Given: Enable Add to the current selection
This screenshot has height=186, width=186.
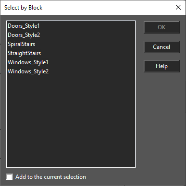Looking at the screenshot, I should [x=10, y=177].
